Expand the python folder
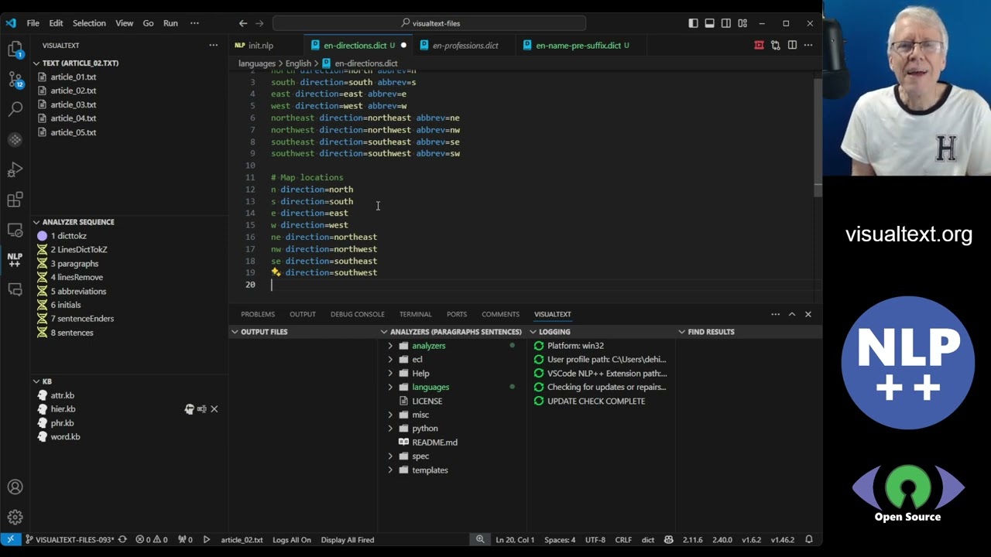The image size is (991, 557). coord(390,429)
